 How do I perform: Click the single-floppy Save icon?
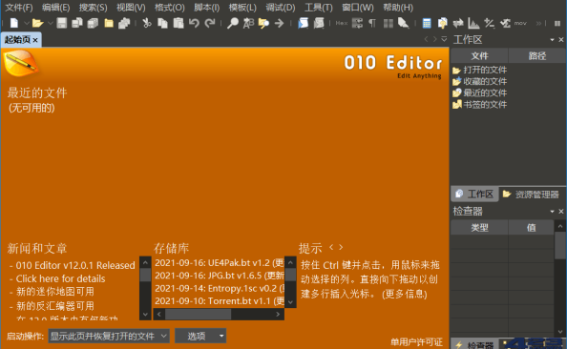point(62,23)
